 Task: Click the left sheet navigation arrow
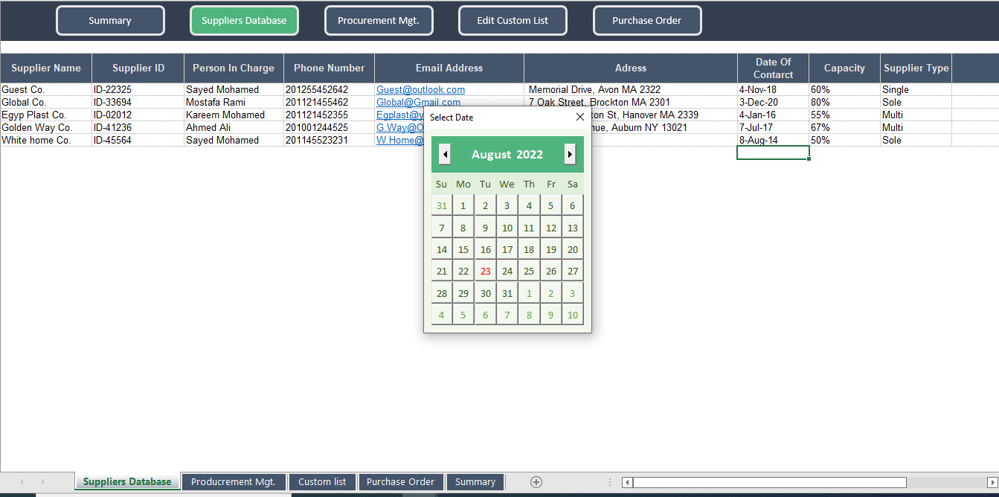(x=21, y=481)
